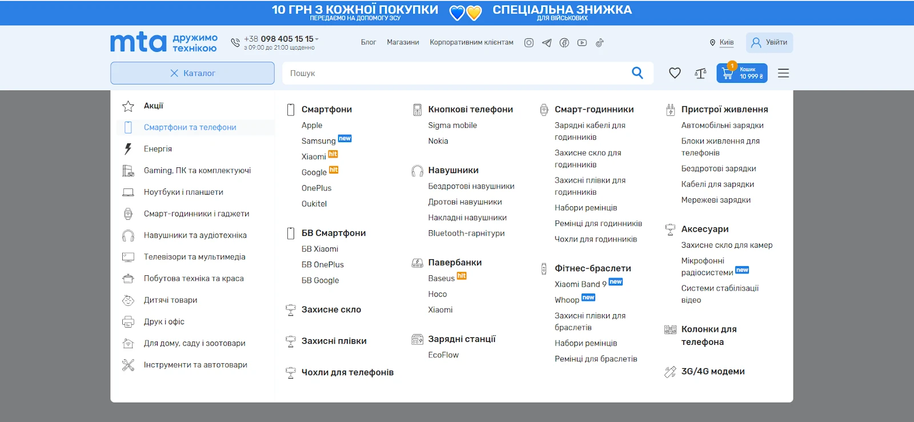Open the Смартфони heading link
The width and height of the screenshot is (914, 422).
(x=327, y=110)
